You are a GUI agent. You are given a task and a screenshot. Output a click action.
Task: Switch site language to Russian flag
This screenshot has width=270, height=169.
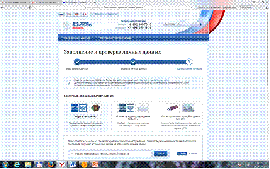coord(61,14)
